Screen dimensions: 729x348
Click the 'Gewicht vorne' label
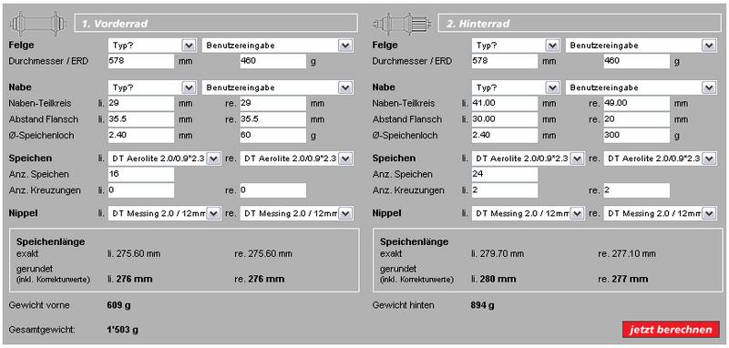click(39, 306)
